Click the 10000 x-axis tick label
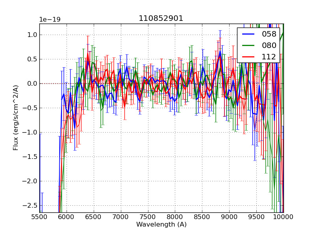Viewport: 315px width, 236px height. [283, 217]
